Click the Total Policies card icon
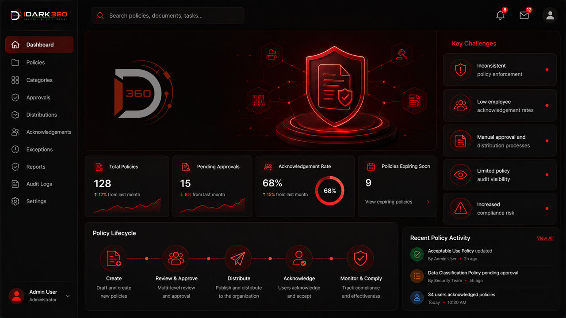 [99, 167]
